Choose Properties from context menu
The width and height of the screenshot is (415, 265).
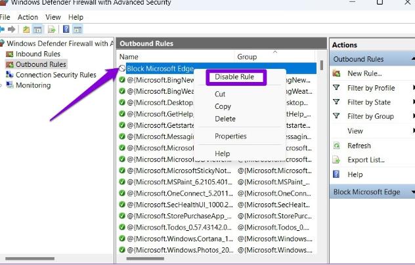pyautogui.click(x=230, y=136)
